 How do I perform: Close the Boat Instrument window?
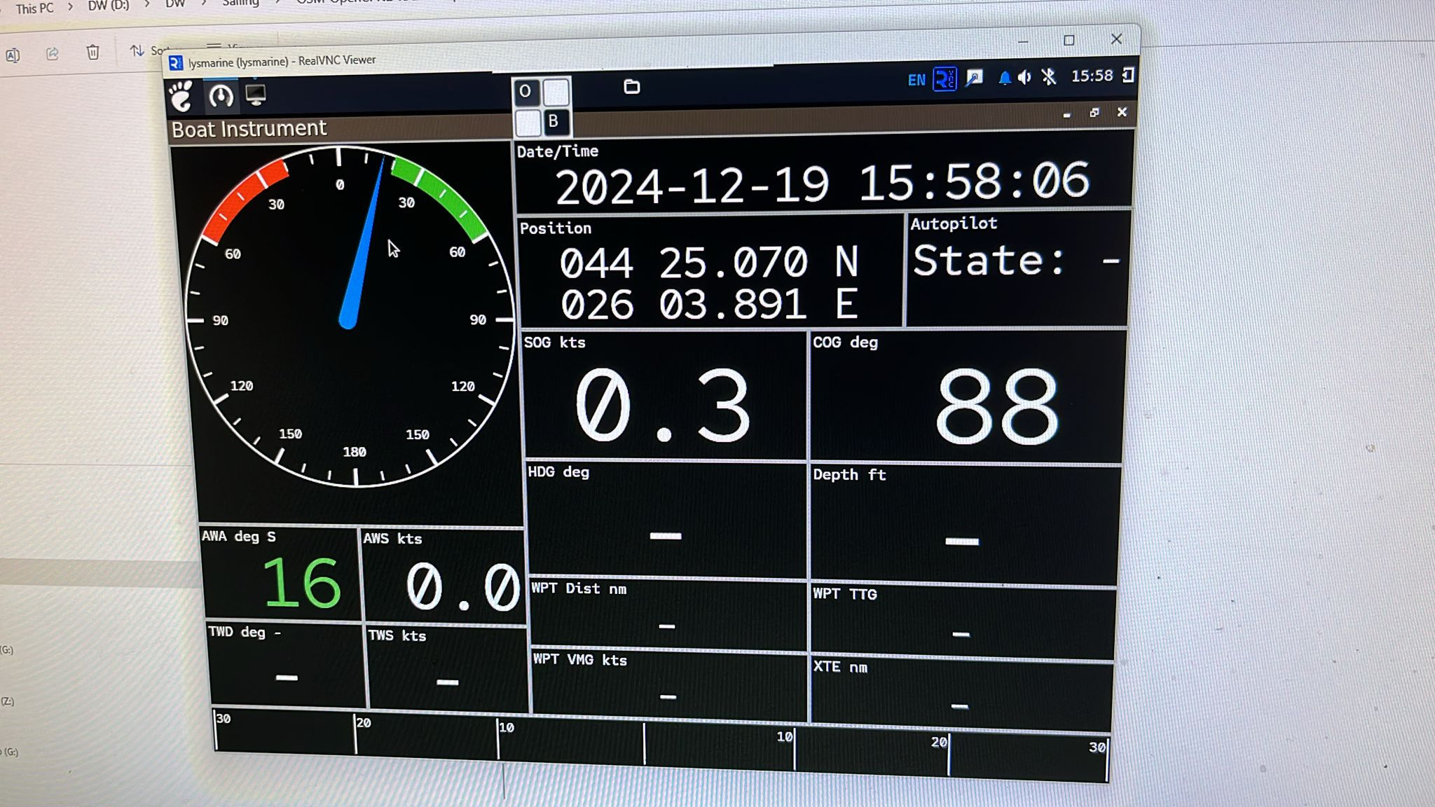click(x=1122, y=112)
